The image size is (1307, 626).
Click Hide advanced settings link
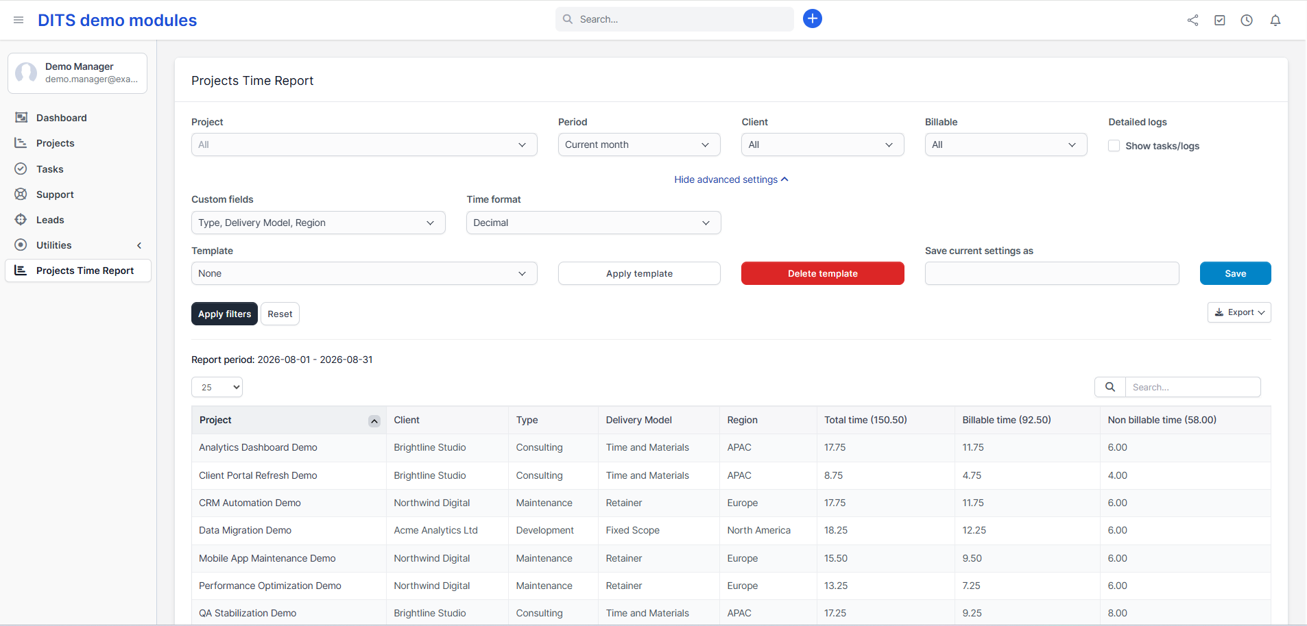tap(731, 179)
